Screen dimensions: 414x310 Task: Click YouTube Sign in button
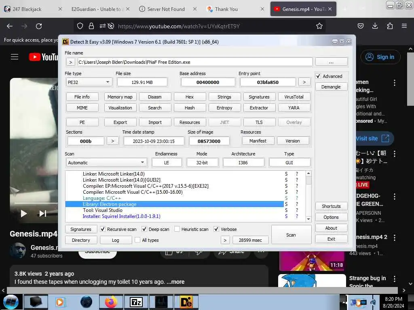point(380,57)
